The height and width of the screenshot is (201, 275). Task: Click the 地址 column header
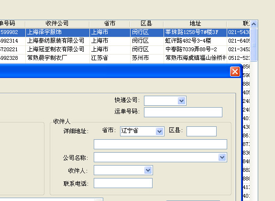click(x=195, y=23)
